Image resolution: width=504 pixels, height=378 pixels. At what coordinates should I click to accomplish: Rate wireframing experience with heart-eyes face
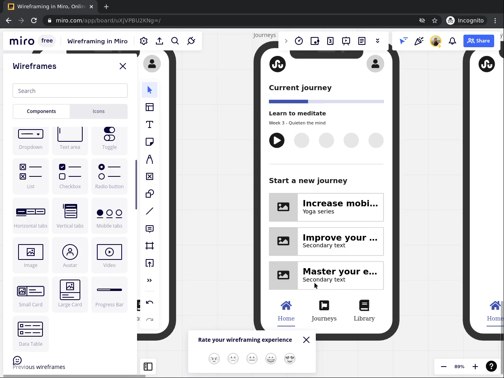pos(290,359)
